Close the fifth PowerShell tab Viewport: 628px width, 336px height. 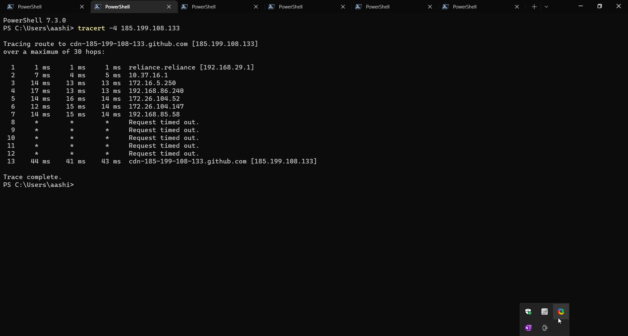tap(430, 7)
